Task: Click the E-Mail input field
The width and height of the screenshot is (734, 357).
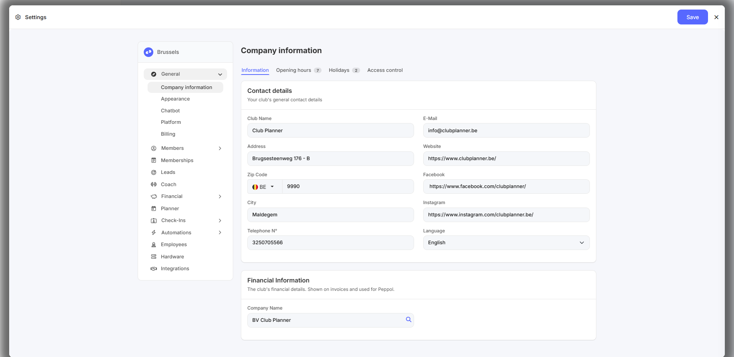Action: coord(506,130)
